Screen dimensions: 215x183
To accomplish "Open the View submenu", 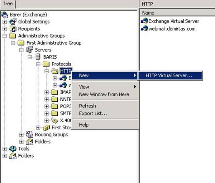I will coord(105,87).
